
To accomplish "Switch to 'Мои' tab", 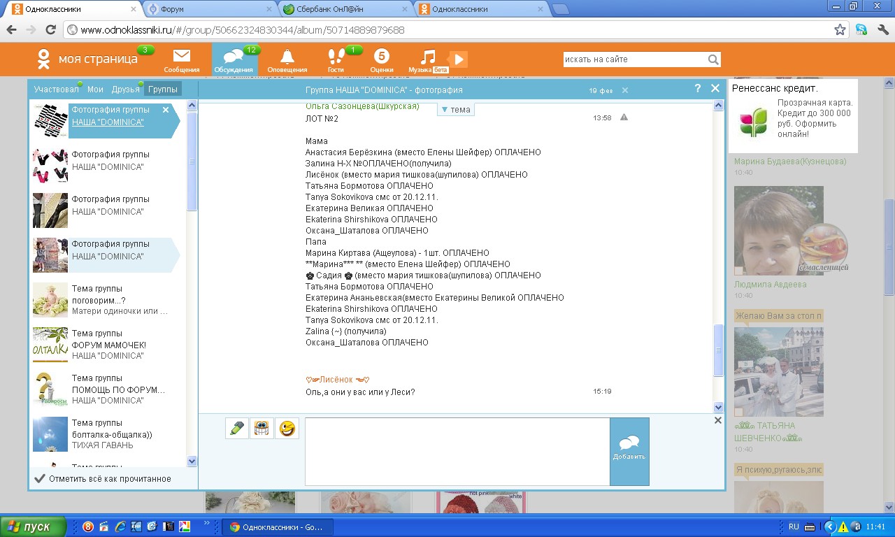I will tap(95, 89).
